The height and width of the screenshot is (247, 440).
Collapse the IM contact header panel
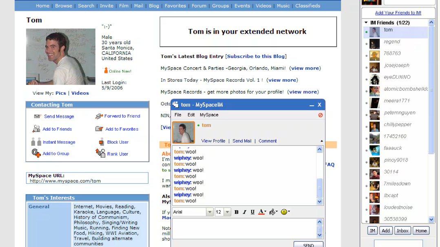322,141
